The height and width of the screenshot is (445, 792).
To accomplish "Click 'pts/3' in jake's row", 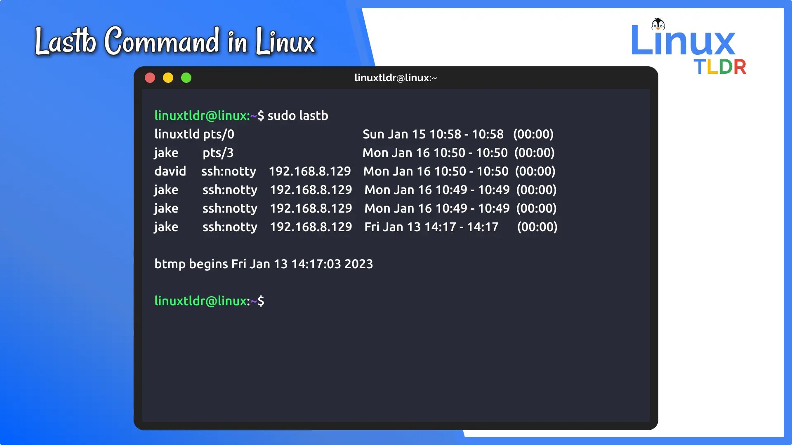I will pyautogui.click(x=218, y=153).
